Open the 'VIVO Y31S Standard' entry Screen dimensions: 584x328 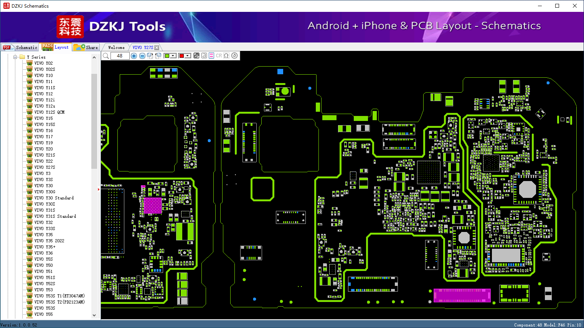(55, 216)
